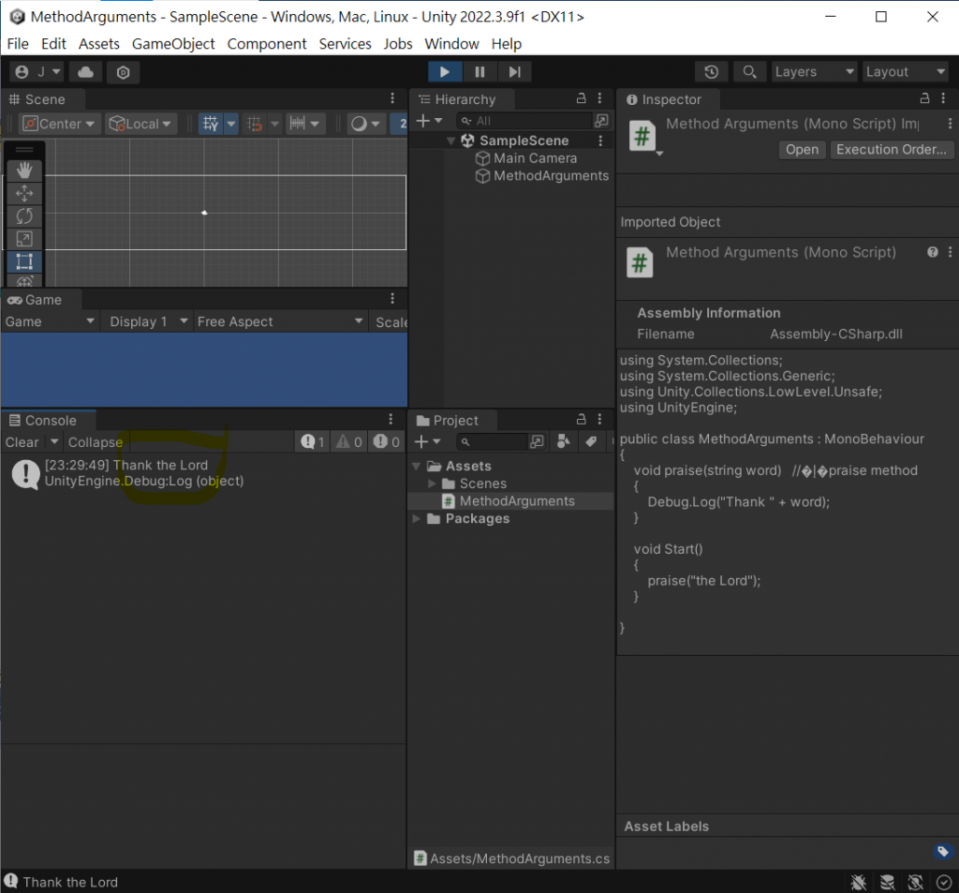Screen dimensions: 959x893
Task: Toggle the Inspector panel lock
Action: pos(924,98)
